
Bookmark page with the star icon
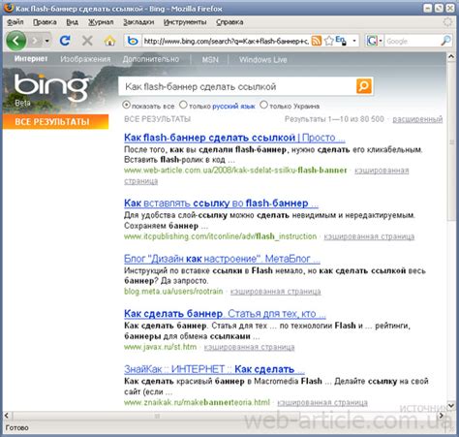(328, 41)
